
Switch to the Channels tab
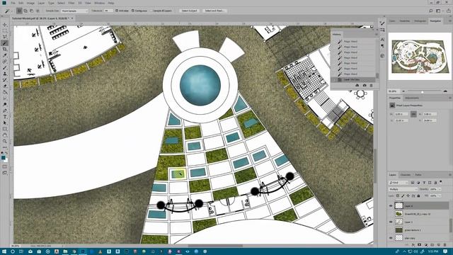tap(406, 175)
